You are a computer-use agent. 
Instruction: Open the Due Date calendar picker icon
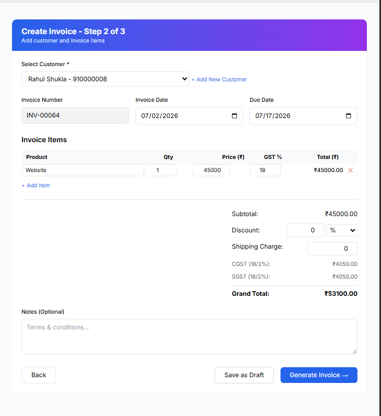pyautogui.click(x=349, y=116)
